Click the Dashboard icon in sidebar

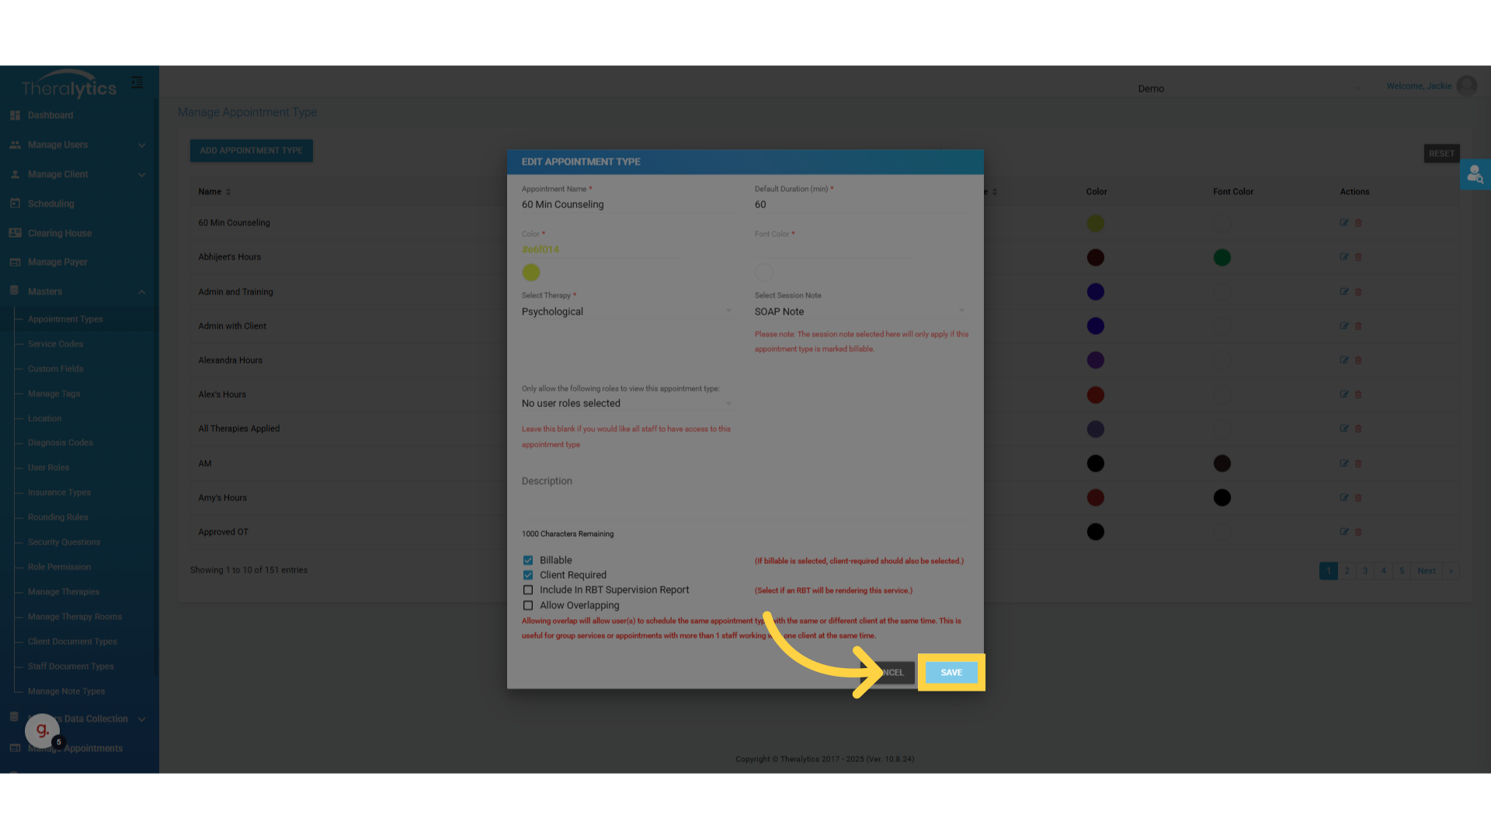(x=15, y=115)
